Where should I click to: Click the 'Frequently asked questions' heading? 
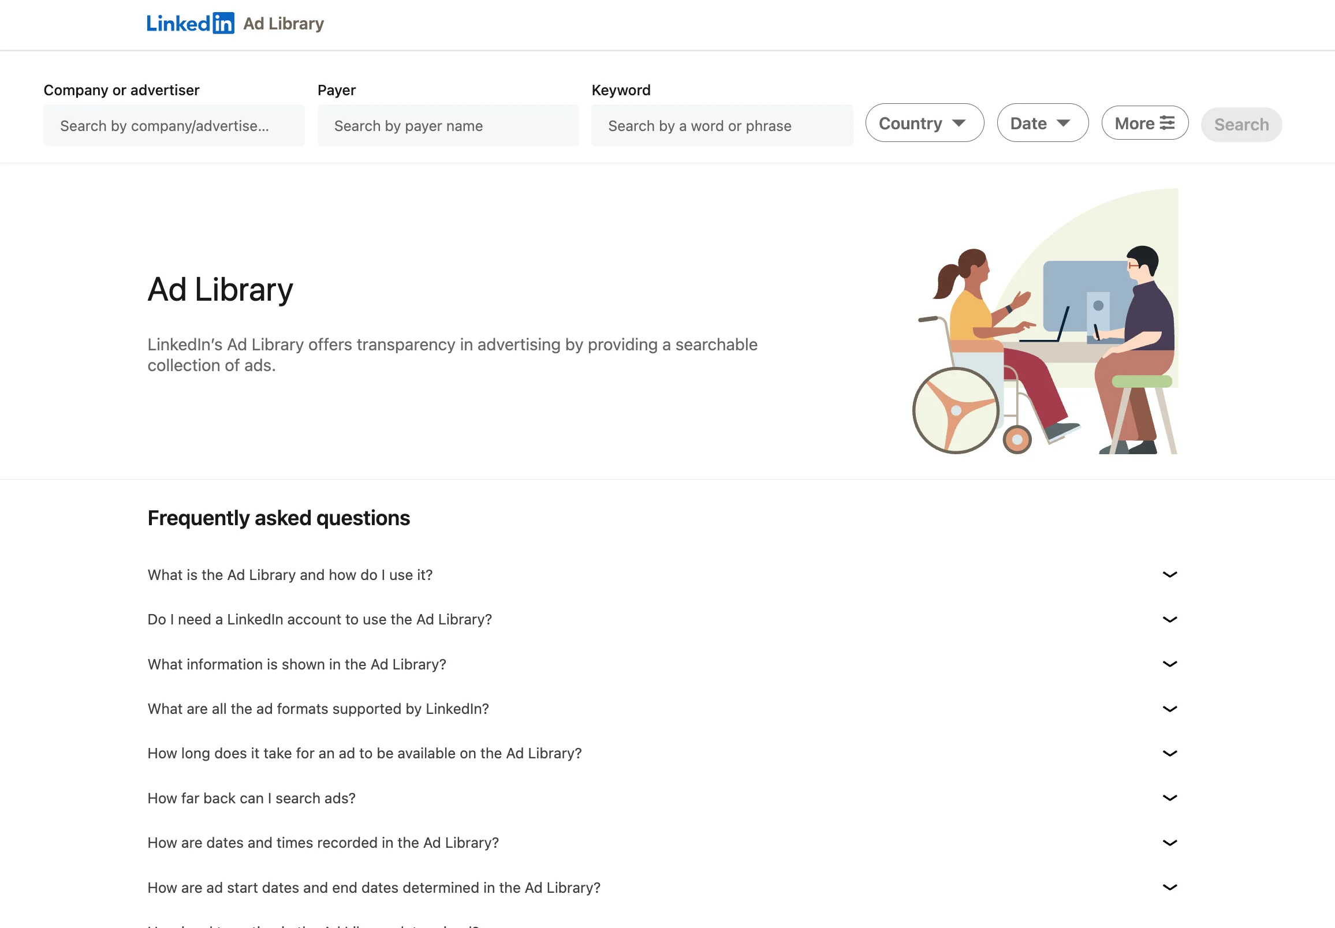coord(278,518)
